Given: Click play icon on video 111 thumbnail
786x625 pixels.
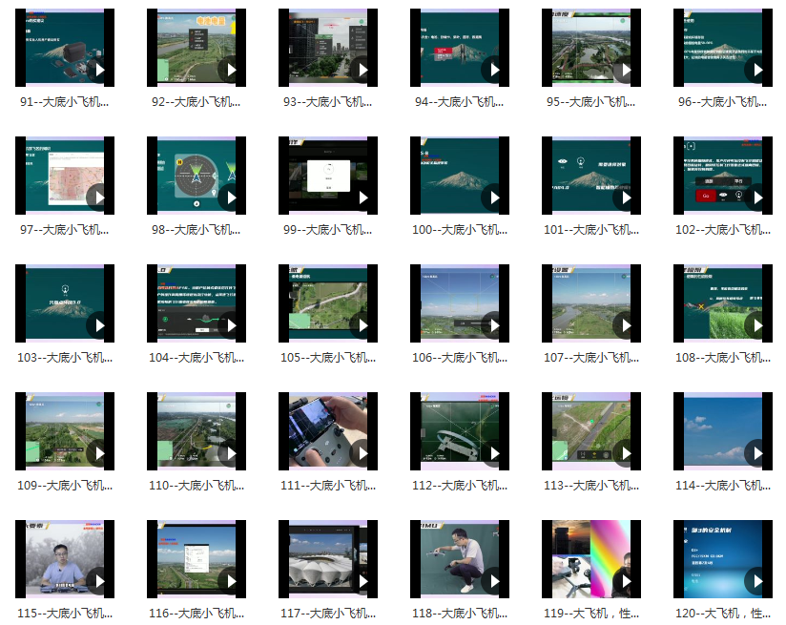Looking at the screenshot, I should [362, 453].
